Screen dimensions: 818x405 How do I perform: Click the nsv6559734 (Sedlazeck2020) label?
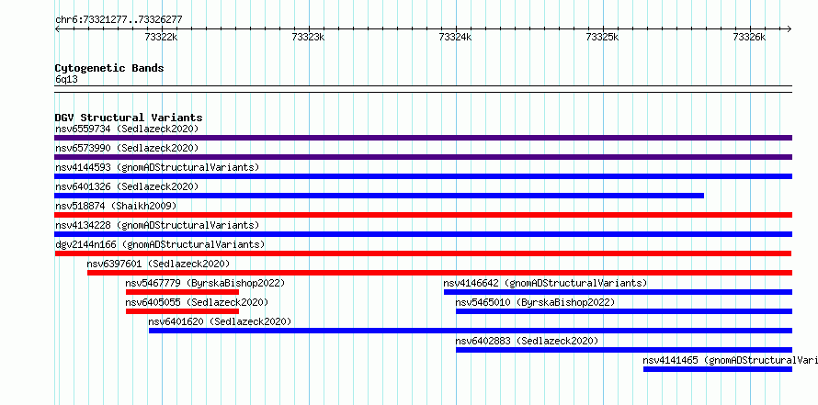point(127,129)
